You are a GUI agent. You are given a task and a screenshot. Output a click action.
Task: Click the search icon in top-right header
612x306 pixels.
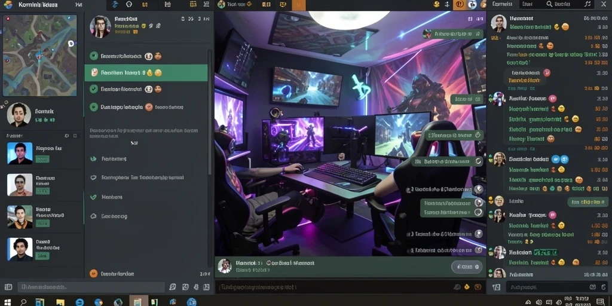tap(549, 4)
